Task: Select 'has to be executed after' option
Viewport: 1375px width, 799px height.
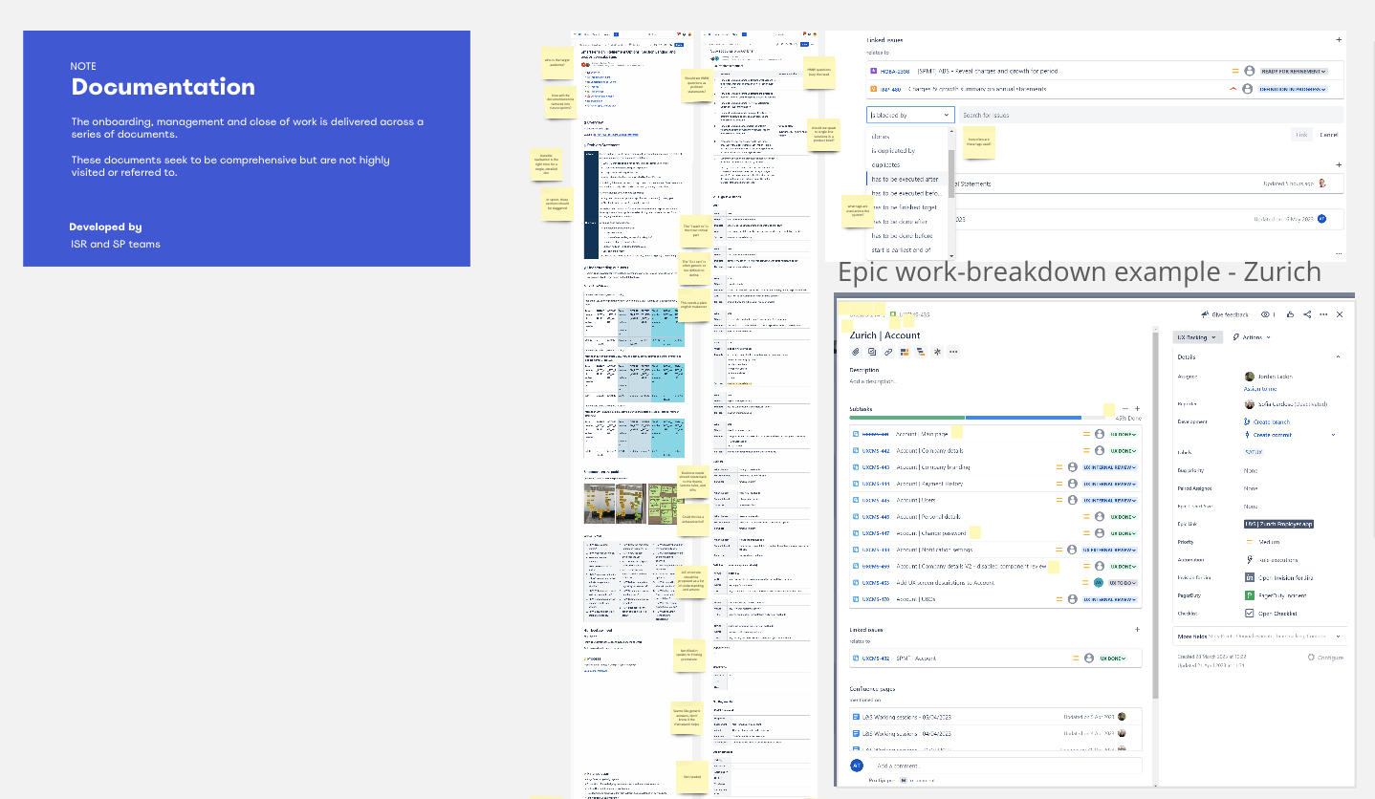Action: [x=905, y=179]
